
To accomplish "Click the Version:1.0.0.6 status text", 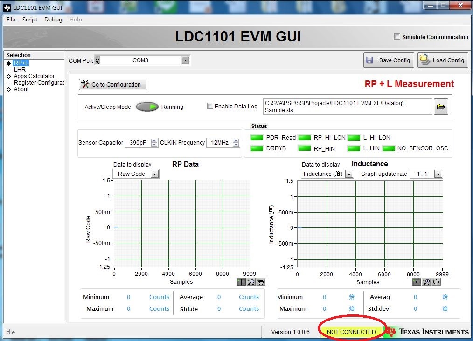I will (290, 332).
